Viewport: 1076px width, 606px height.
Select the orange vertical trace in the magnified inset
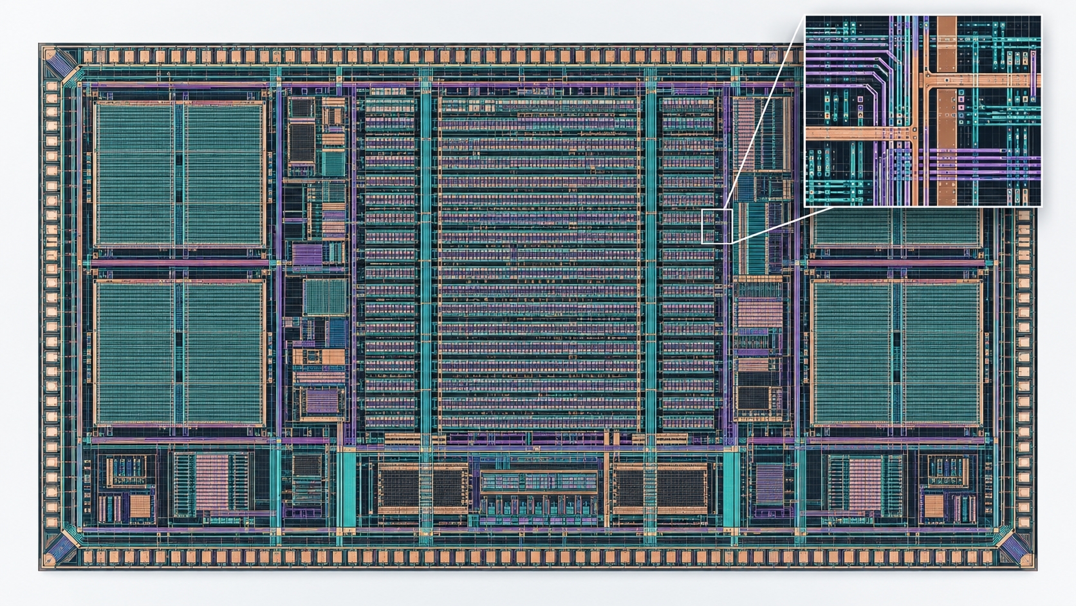click(x=947, y=111)
